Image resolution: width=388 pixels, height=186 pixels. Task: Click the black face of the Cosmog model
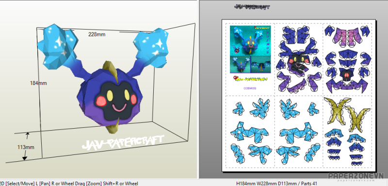click(115, 101)
